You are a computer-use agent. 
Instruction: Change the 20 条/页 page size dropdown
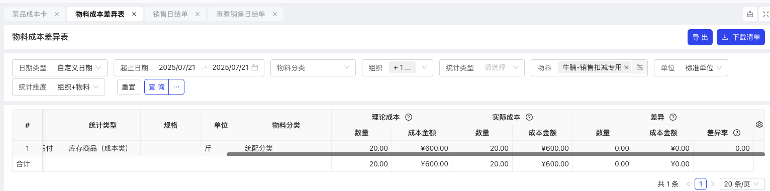tap(742, 184)
